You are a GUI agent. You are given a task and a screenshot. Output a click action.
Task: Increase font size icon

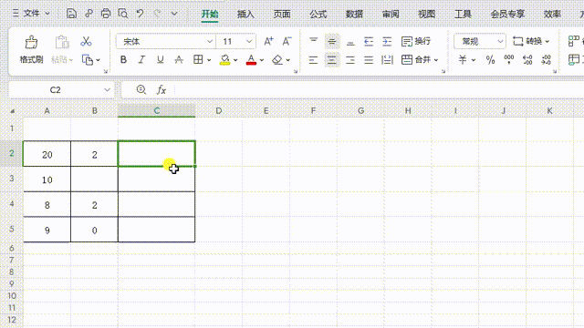point(268,41)
